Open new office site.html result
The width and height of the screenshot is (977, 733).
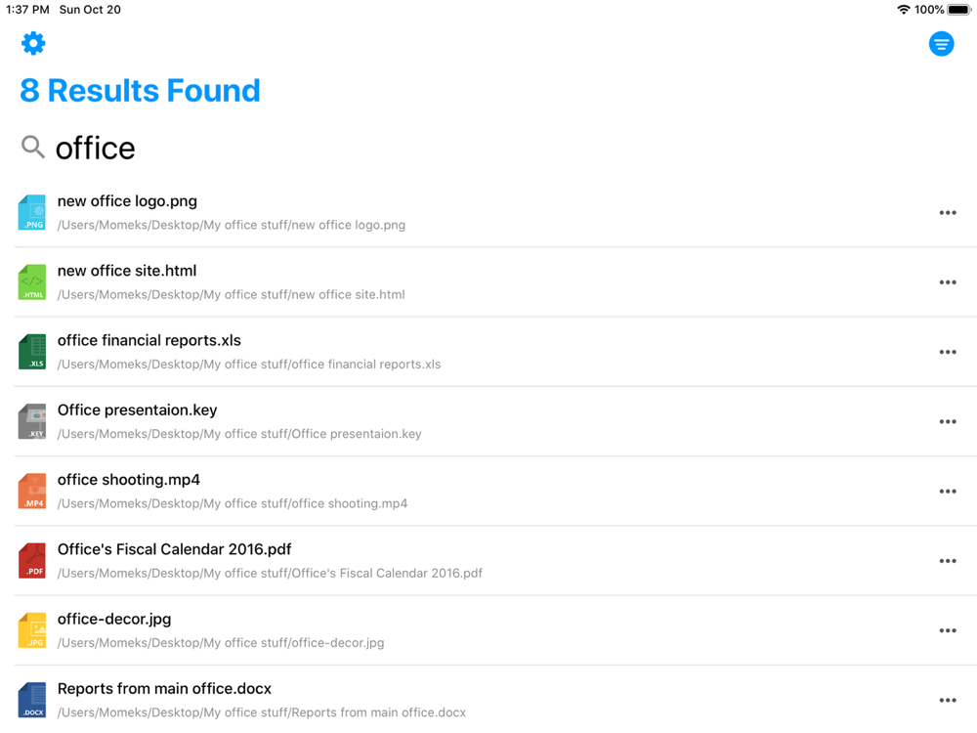pos(127,272)
